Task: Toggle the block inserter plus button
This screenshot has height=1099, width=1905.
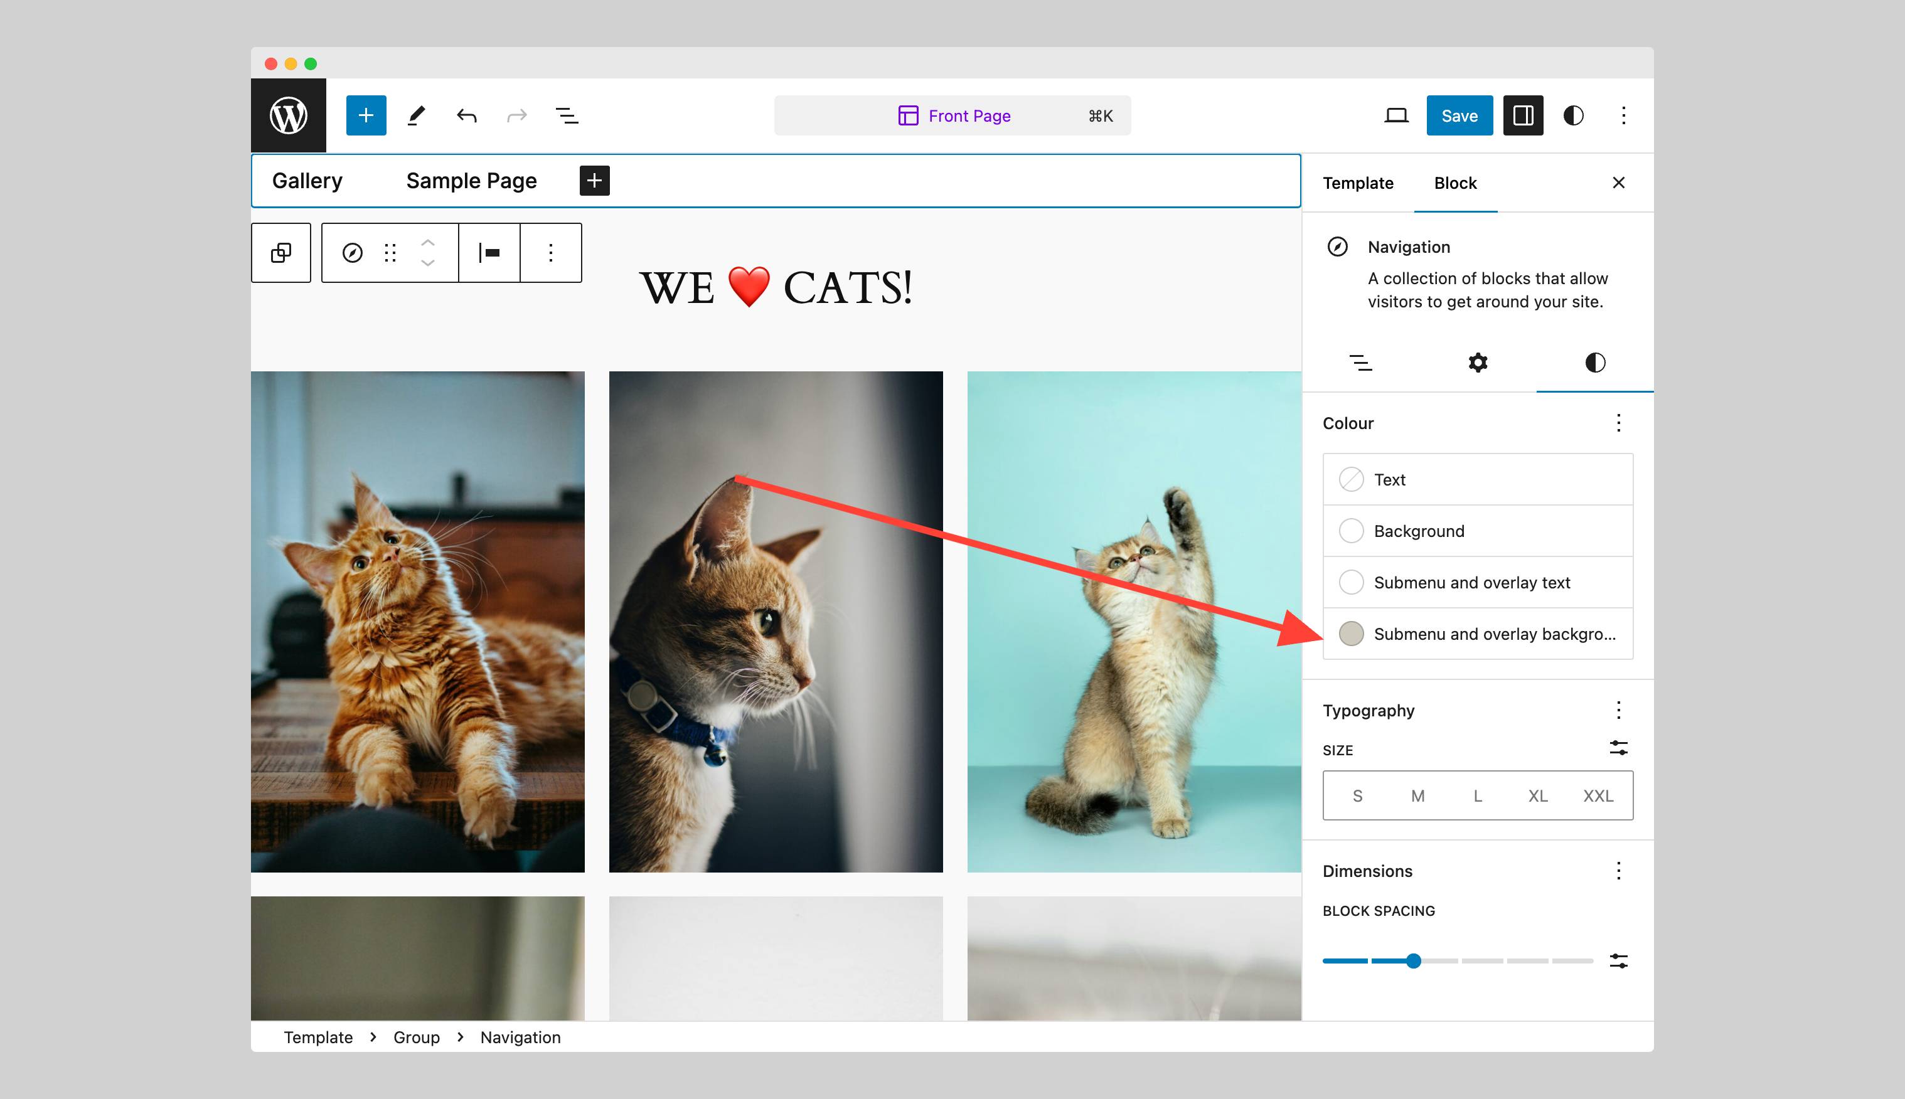Action: click(366, 115)
